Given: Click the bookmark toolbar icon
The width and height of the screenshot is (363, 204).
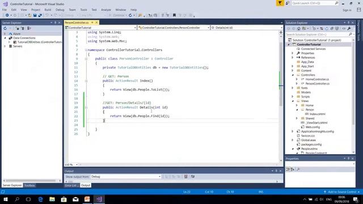Looking at the screenshot, I should pyautogui.click(x=174, y=15).
